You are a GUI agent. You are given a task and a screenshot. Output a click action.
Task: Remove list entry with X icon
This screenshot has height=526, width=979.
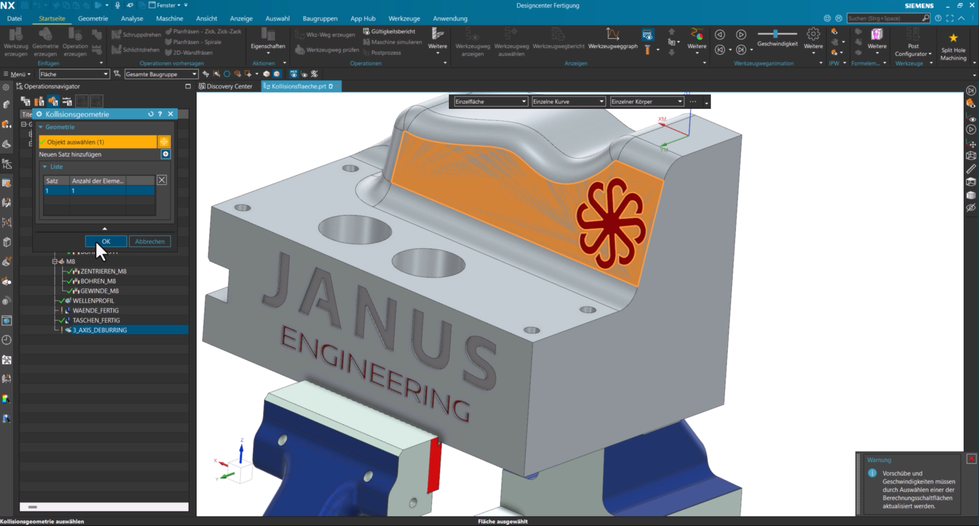tap(161, 180)
